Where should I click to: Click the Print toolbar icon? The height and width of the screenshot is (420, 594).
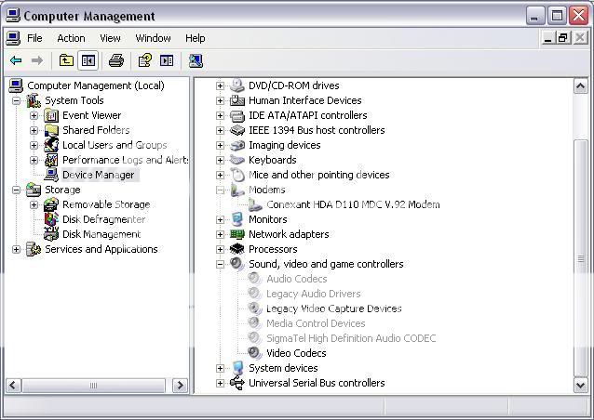[115, 61]
